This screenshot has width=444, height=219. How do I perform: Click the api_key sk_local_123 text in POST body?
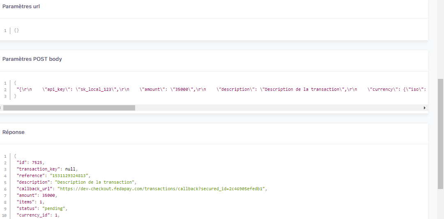81,90
